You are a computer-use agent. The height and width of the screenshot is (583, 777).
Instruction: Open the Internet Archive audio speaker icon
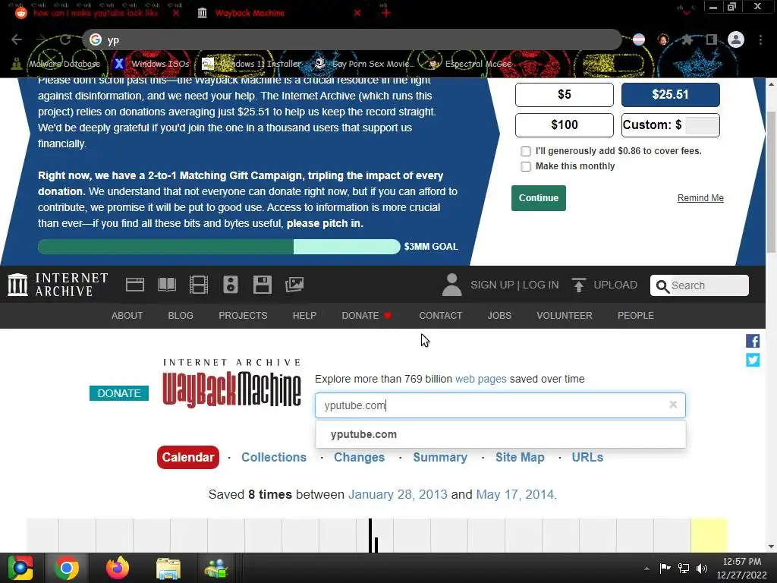pyautogui.click(x=231, y=285)
